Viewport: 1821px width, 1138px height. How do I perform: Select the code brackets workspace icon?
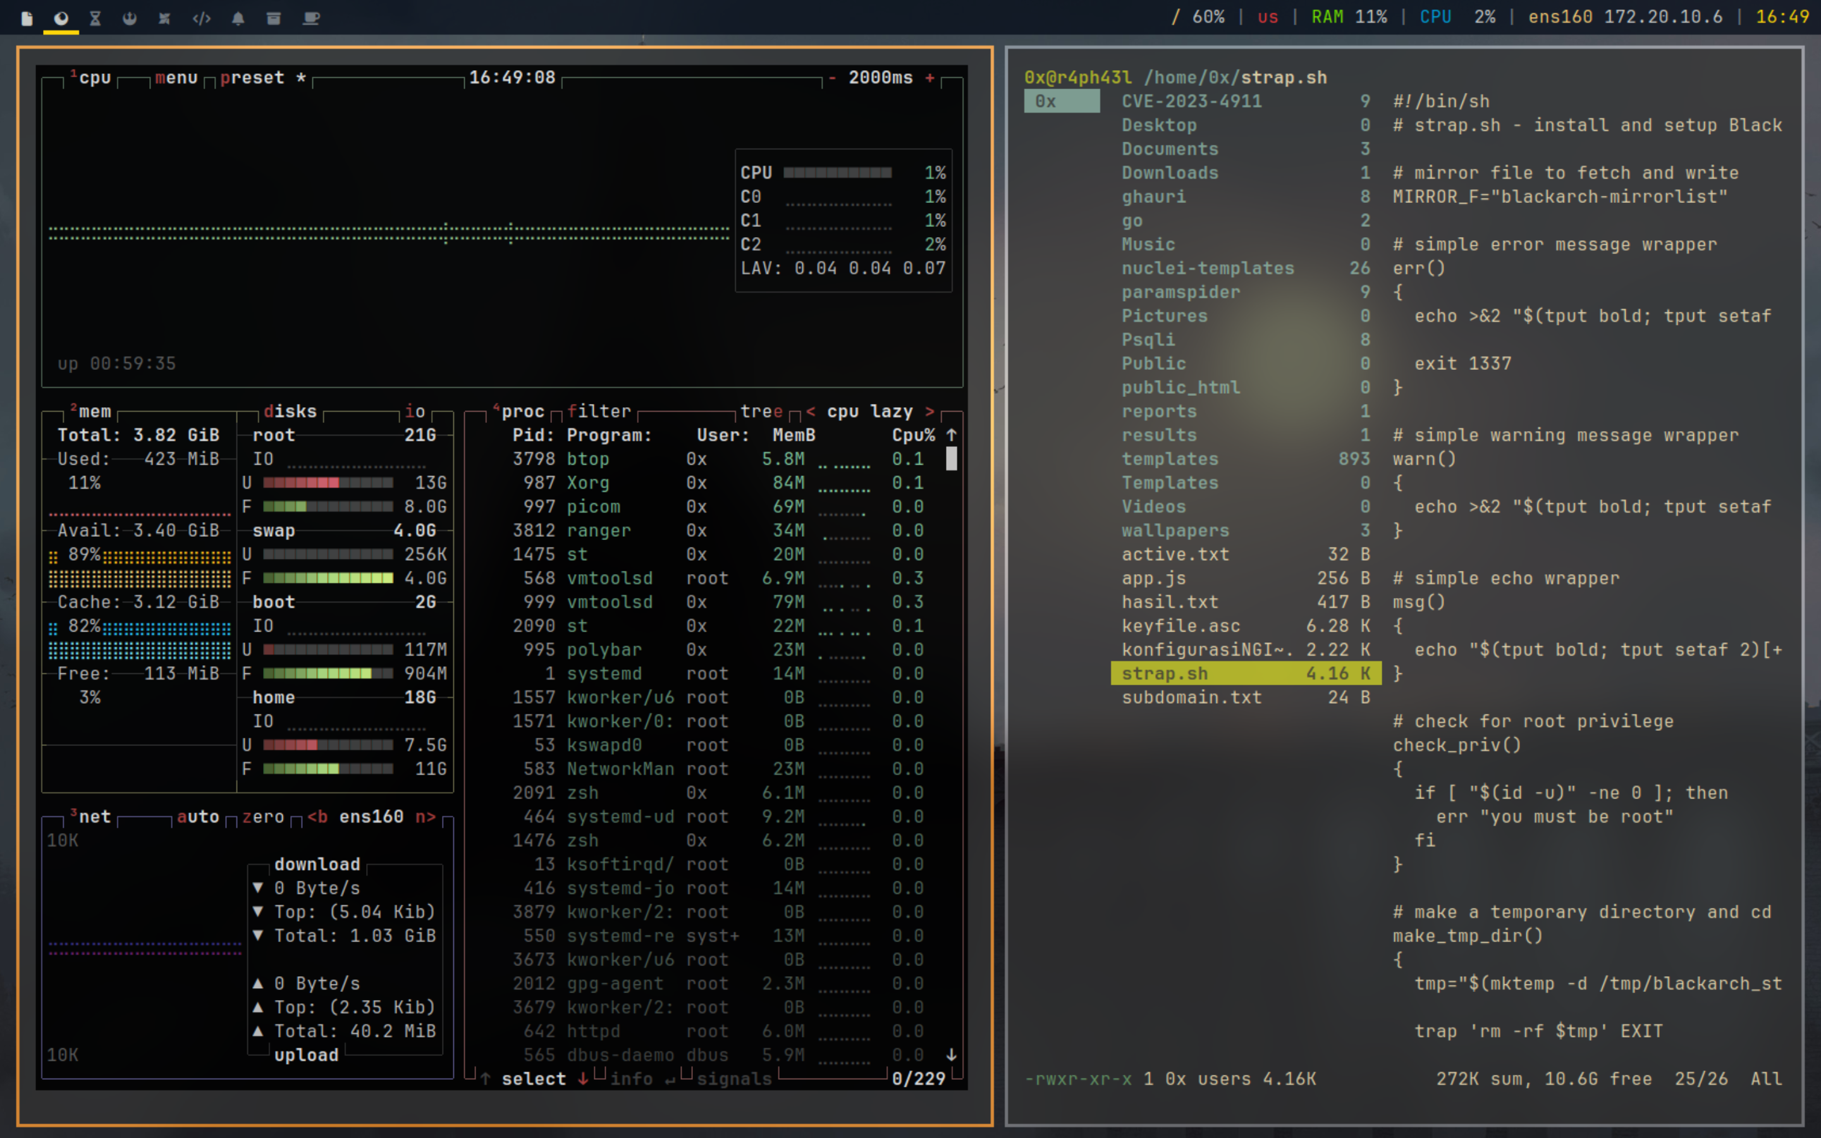[x=201, y=18]
